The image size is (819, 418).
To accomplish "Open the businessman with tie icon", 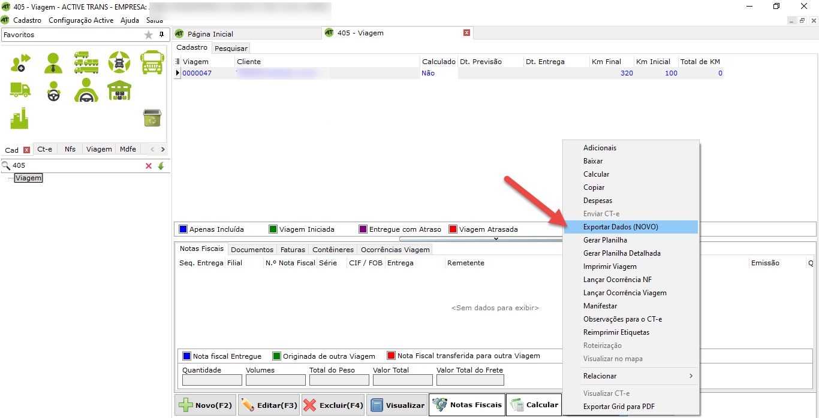I will (53, 62).
